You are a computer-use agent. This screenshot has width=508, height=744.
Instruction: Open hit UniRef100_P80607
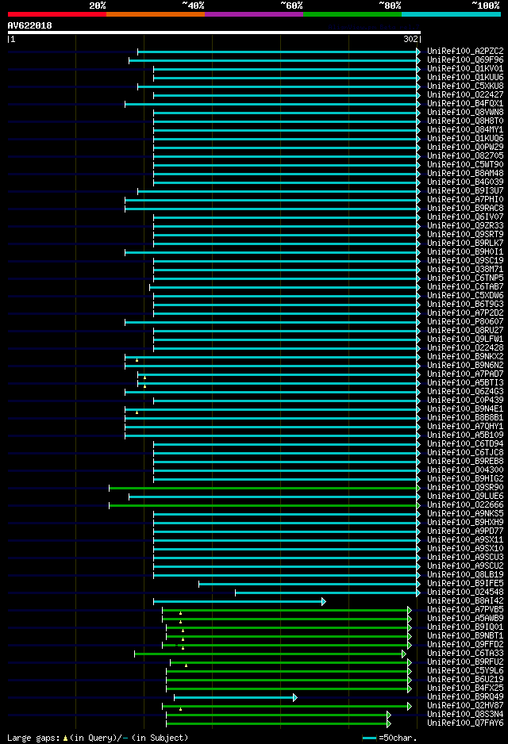465,322
